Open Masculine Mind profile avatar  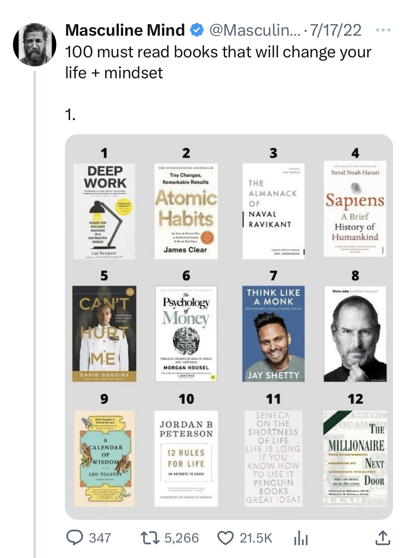click(35, 45)
